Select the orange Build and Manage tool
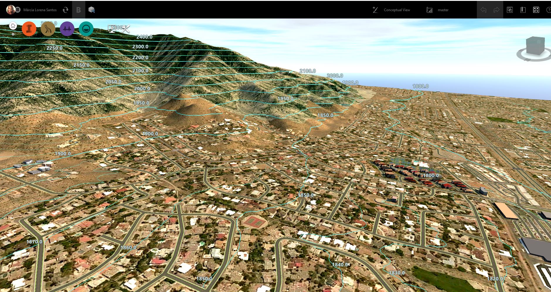 (x=29, y=29)
